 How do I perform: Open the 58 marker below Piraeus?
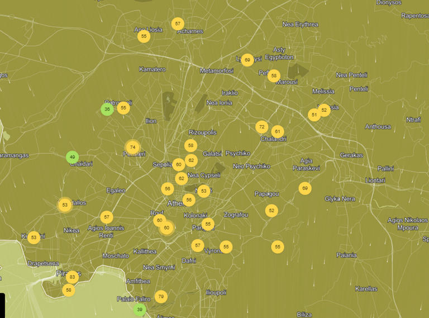click(68, 291)
